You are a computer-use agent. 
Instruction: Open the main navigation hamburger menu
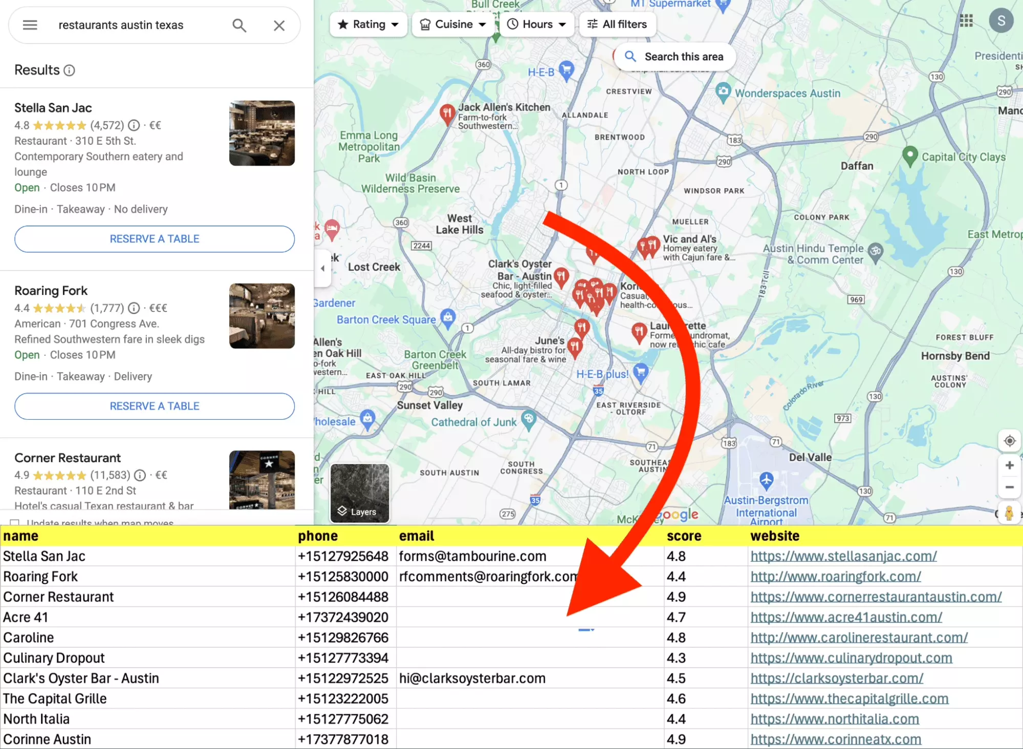tap(30, 25)
